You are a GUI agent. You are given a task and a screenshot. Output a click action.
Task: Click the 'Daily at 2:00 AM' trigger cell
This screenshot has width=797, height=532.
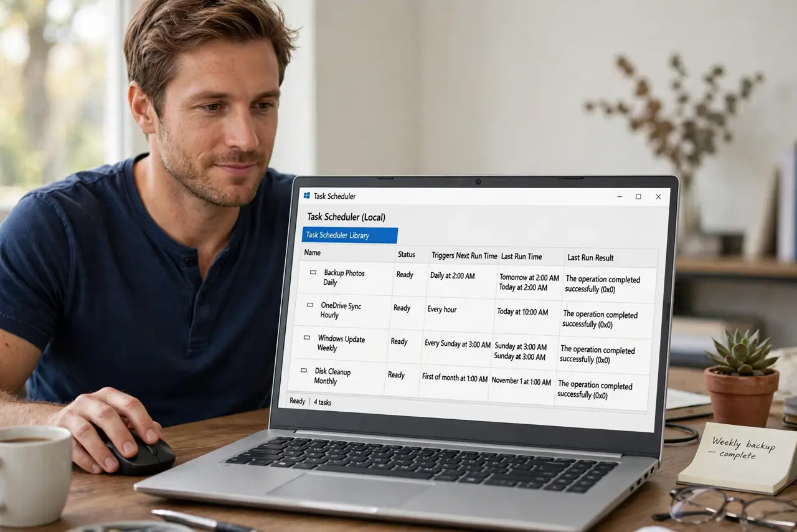[x=452, y=276]
